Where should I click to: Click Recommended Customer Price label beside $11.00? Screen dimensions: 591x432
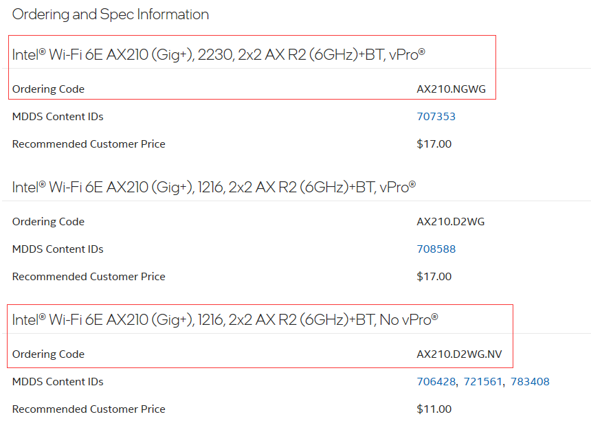tap(89, 409)
